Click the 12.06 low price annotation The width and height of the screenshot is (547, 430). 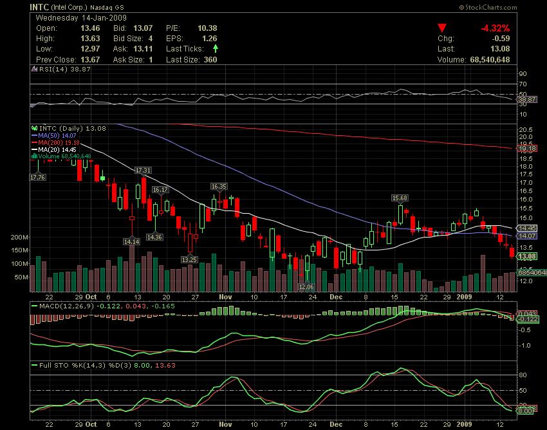(x=306, y=286)
